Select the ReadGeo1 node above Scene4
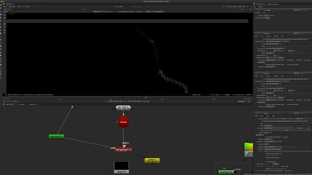312x175 pixels. tap(123, 108)
